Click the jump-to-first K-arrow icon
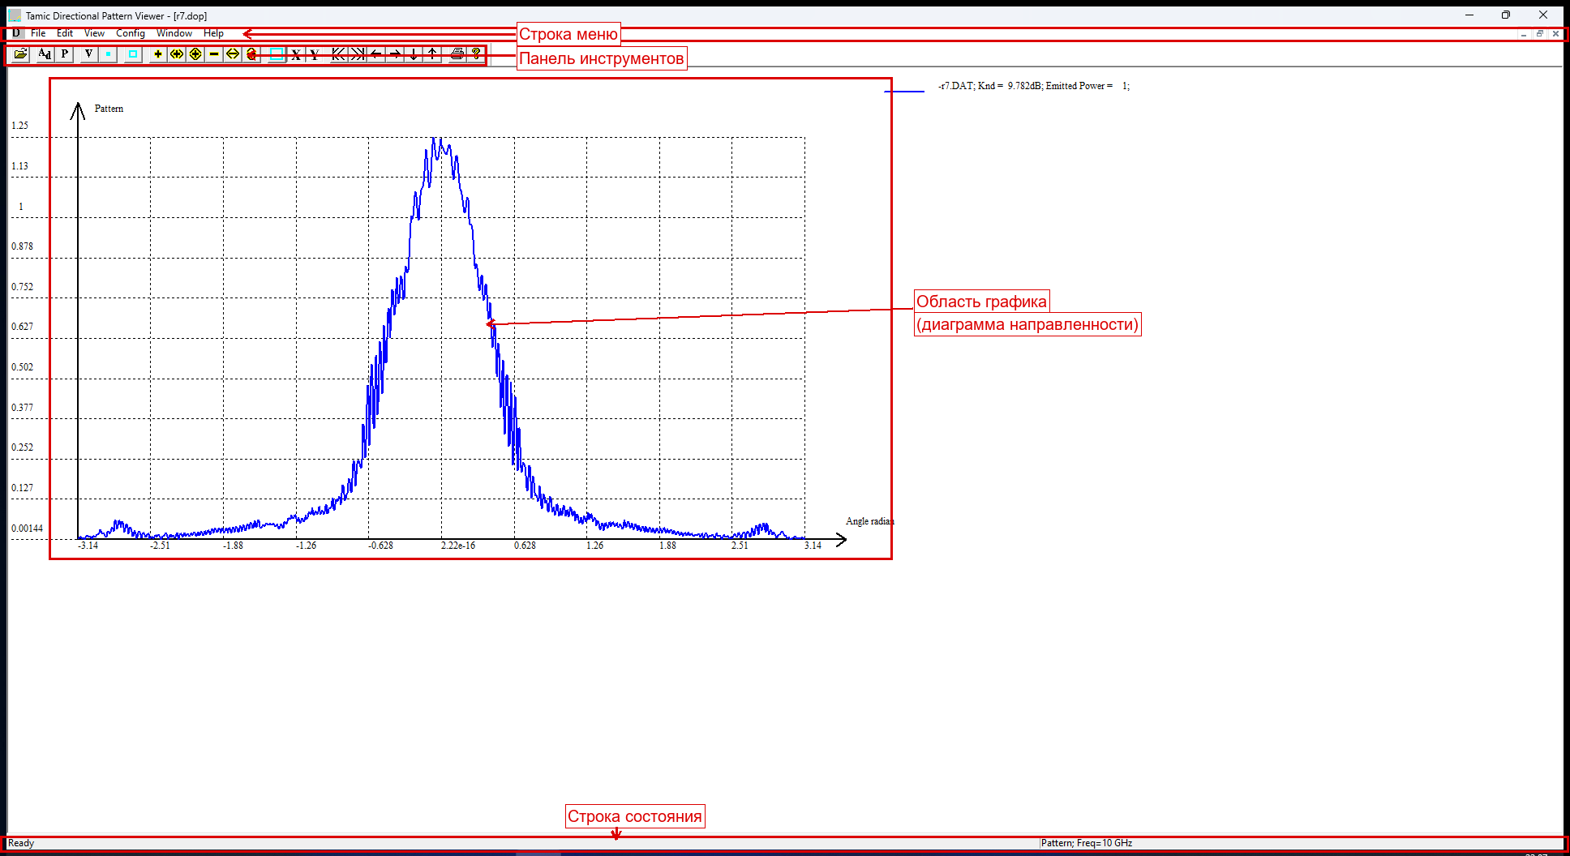 pos(338,54)
